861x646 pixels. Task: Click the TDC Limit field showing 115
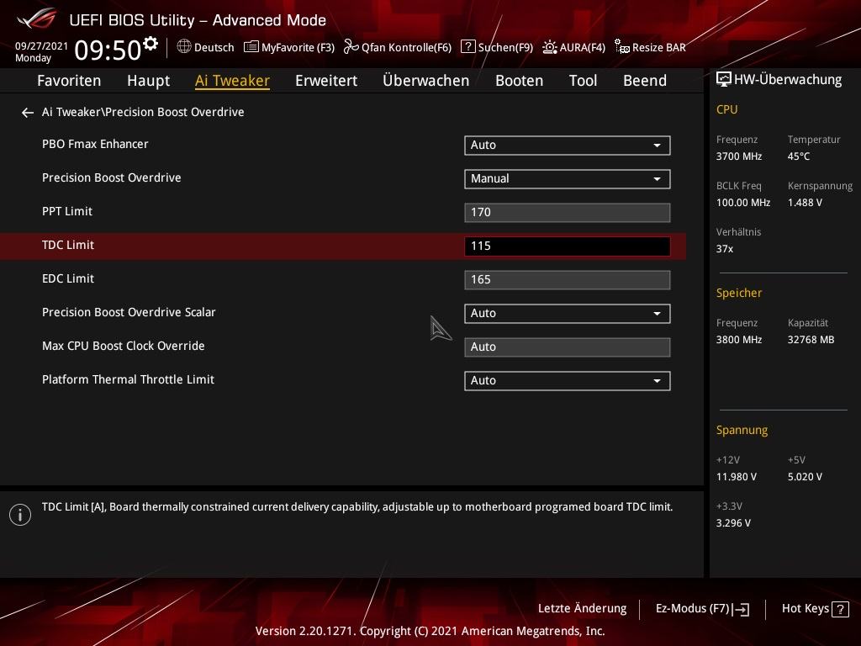[x=568, y=246]
